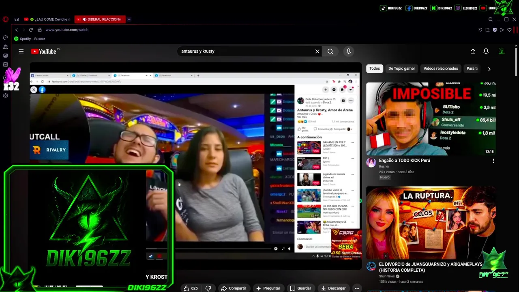Open GX Cleaner broom in sidebar
The height and width of the screenshot is (292, 519).
pos(5,47)
